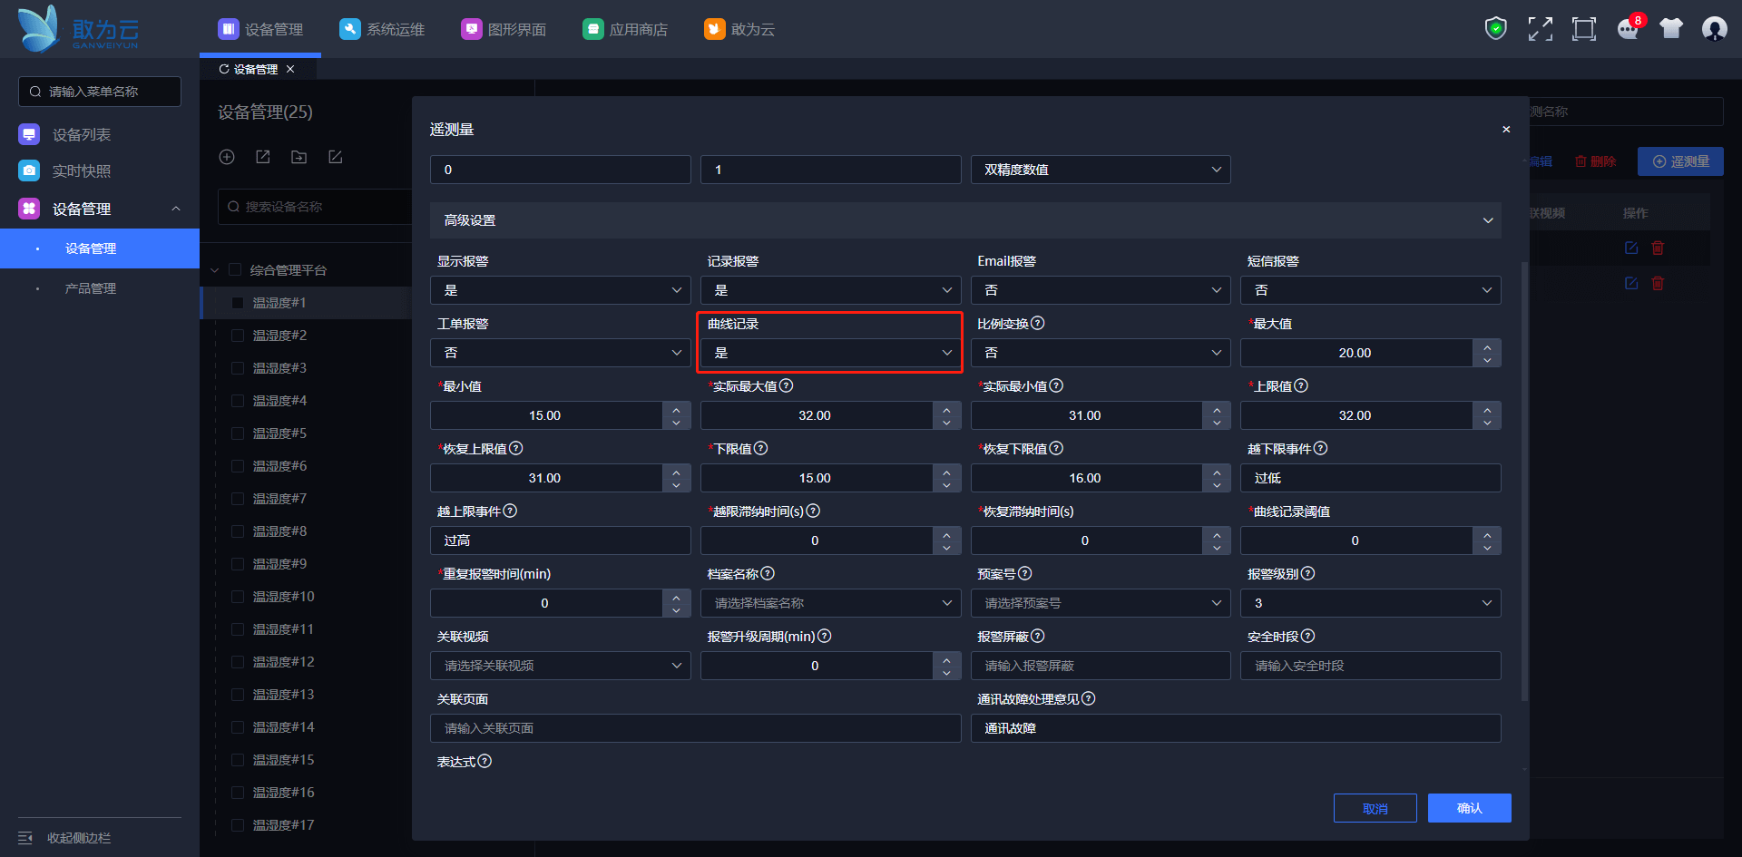This screenshot has height=857, width=1742.
Task: Cancel the dialog with 取消
Action: point(1375,808)
